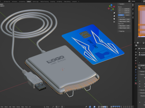Click the hand pan-view gizmo icon
Screen dimensions: 145x108
click(x=114, y=16)
